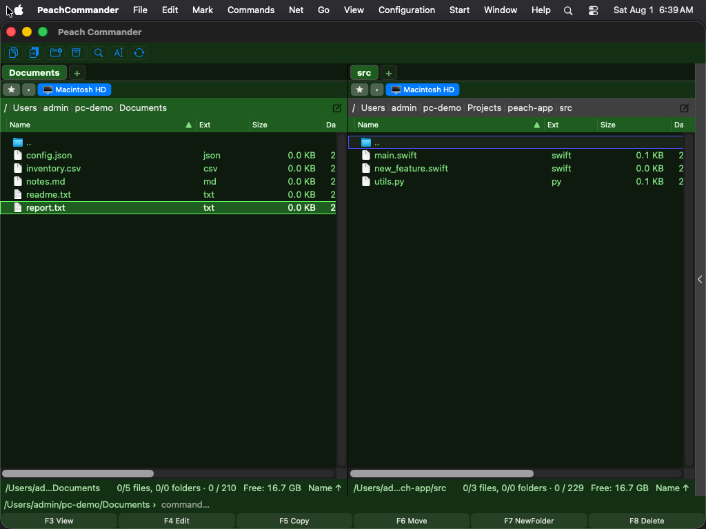
Task: Open the File menu
Action: [x=140, y=10]
